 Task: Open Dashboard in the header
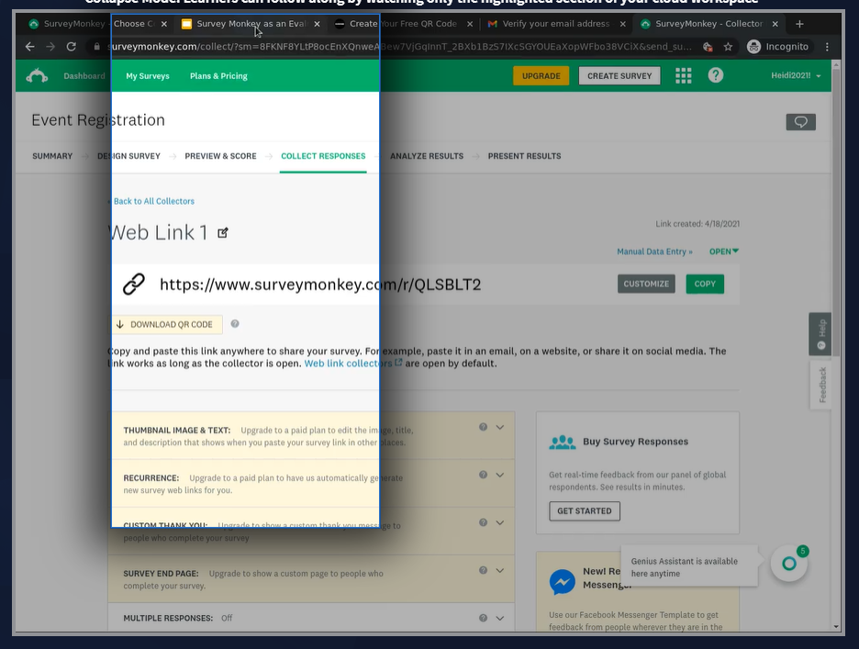[x=84, y=75]
